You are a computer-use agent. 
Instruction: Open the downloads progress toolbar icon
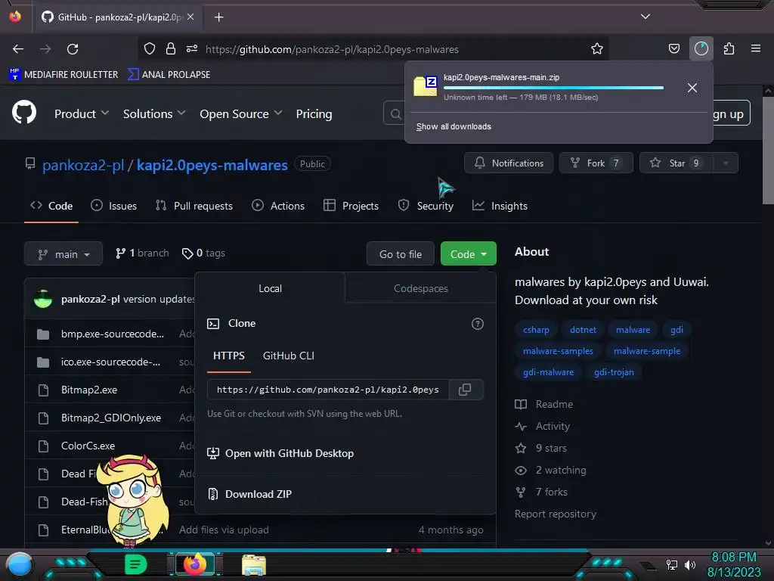pyautogui.click(x=701, y=48)
